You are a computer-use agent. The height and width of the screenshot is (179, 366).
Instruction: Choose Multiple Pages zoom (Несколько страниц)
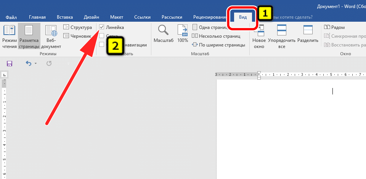(216, 36)
